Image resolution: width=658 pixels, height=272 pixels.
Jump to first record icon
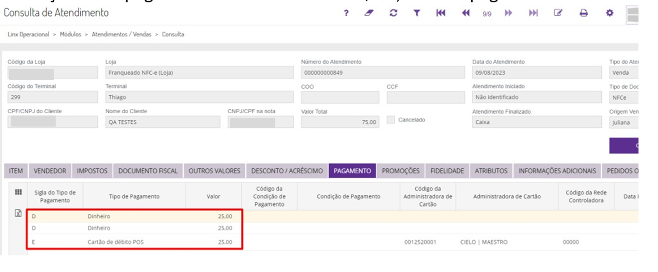(441, 13)
